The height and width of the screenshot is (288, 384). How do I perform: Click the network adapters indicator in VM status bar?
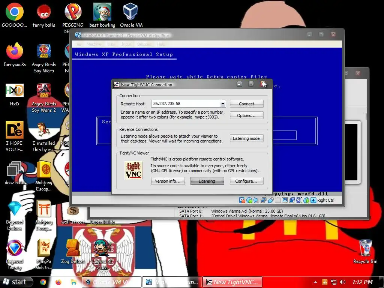[x=263, y=200]
